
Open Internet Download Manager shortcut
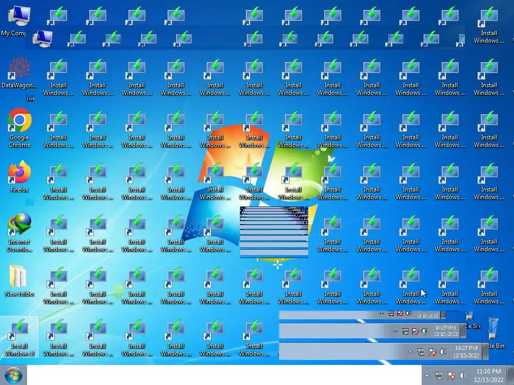(x=20, y=233)
